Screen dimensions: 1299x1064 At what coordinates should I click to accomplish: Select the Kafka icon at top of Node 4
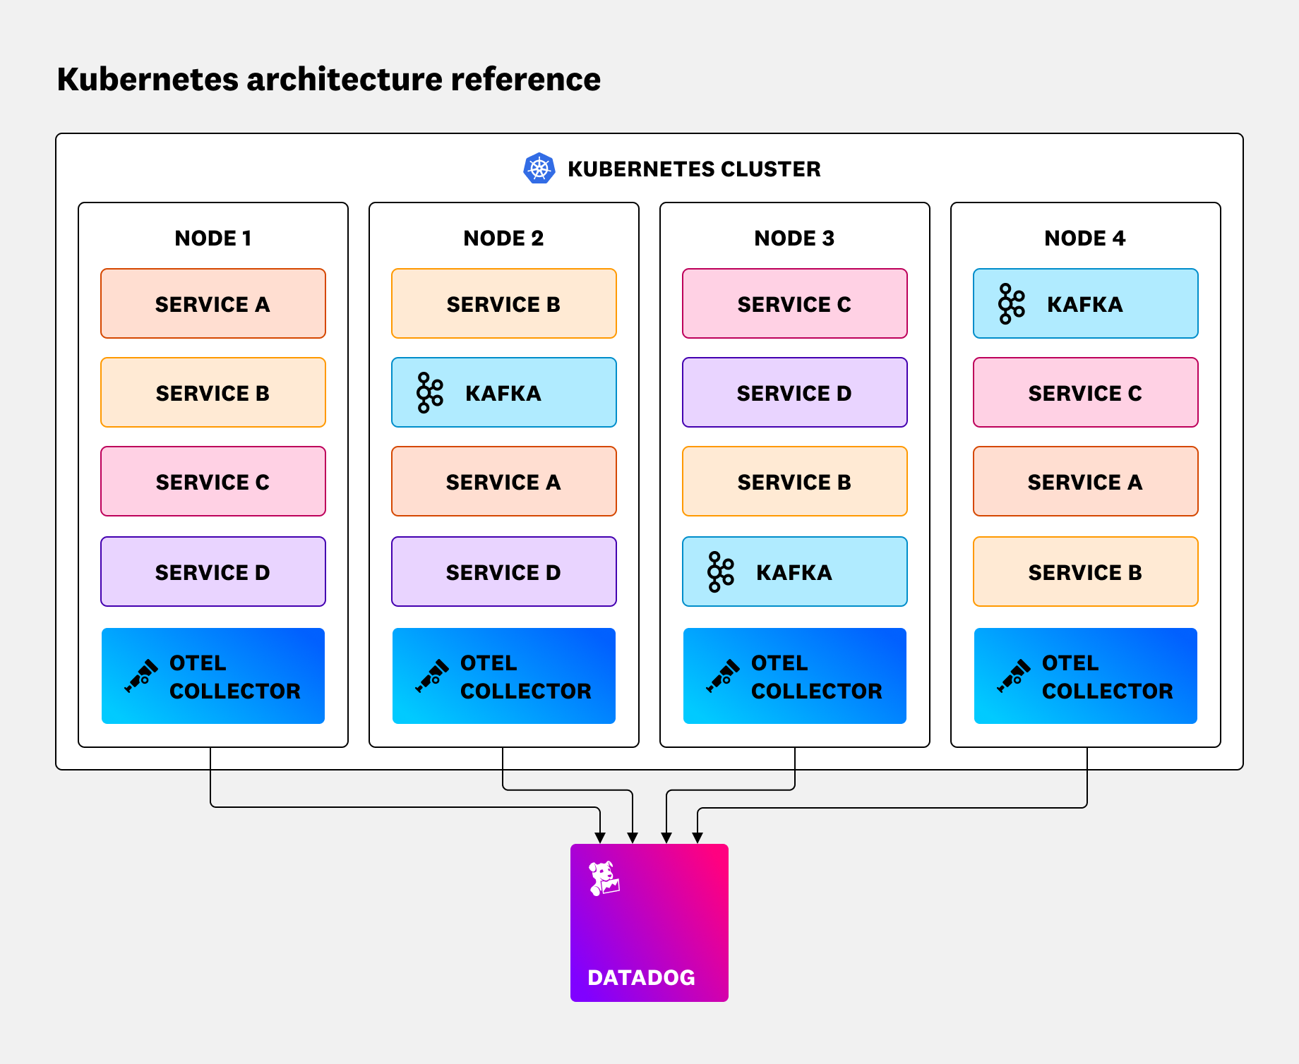1010,303
